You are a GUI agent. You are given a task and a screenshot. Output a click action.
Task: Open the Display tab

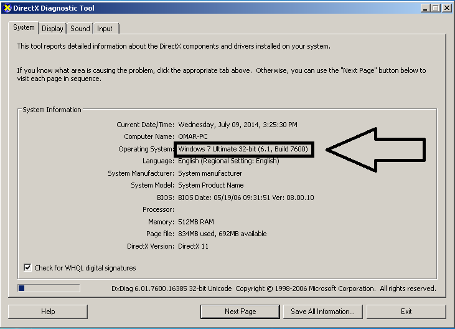(52, 29)
